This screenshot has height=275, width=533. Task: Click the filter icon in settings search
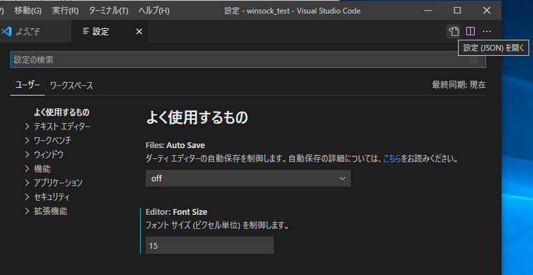[x=473, y=60]
